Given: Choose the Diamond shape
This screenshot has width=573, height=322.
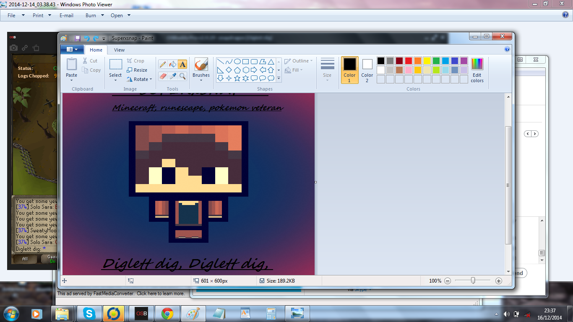Looking at the screenshot, I should tap(229, 70).
